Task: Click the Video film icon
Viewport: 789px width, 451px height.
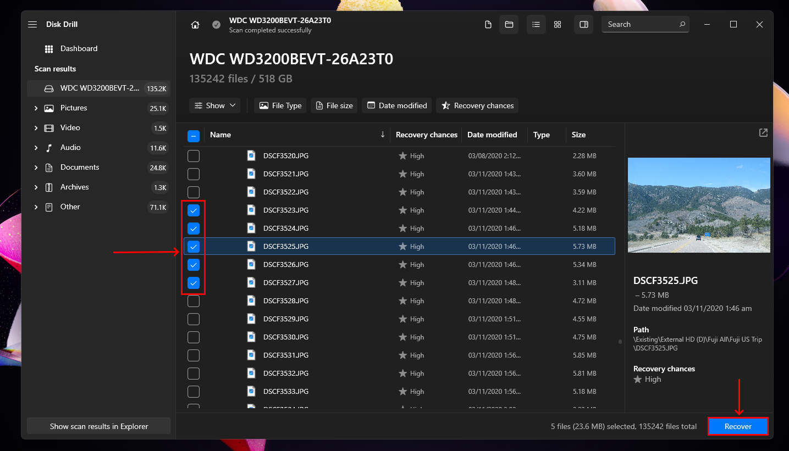Action: click(x=49, y=128)
